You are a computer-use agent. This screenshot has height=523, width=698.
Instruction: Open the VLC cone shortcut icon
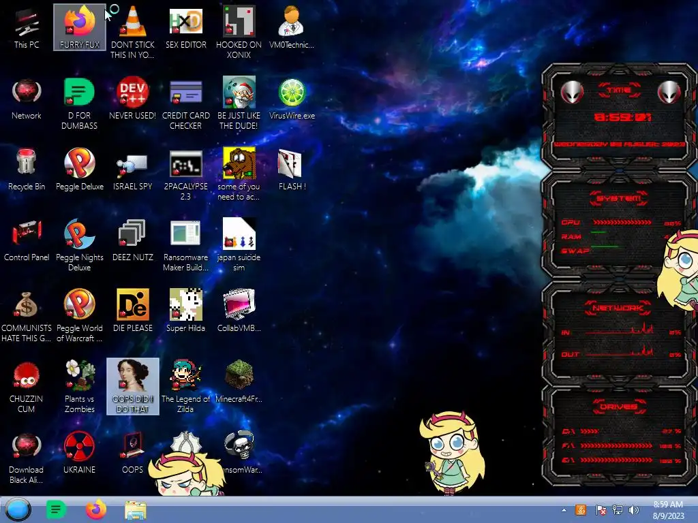click(132, 32)
